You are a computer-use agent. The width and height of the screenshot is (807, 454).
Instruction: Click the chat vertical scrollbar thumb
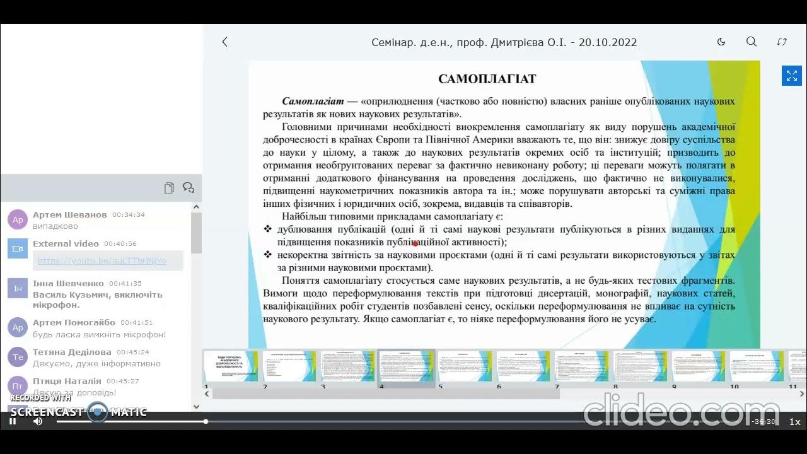tap(196, 233)
